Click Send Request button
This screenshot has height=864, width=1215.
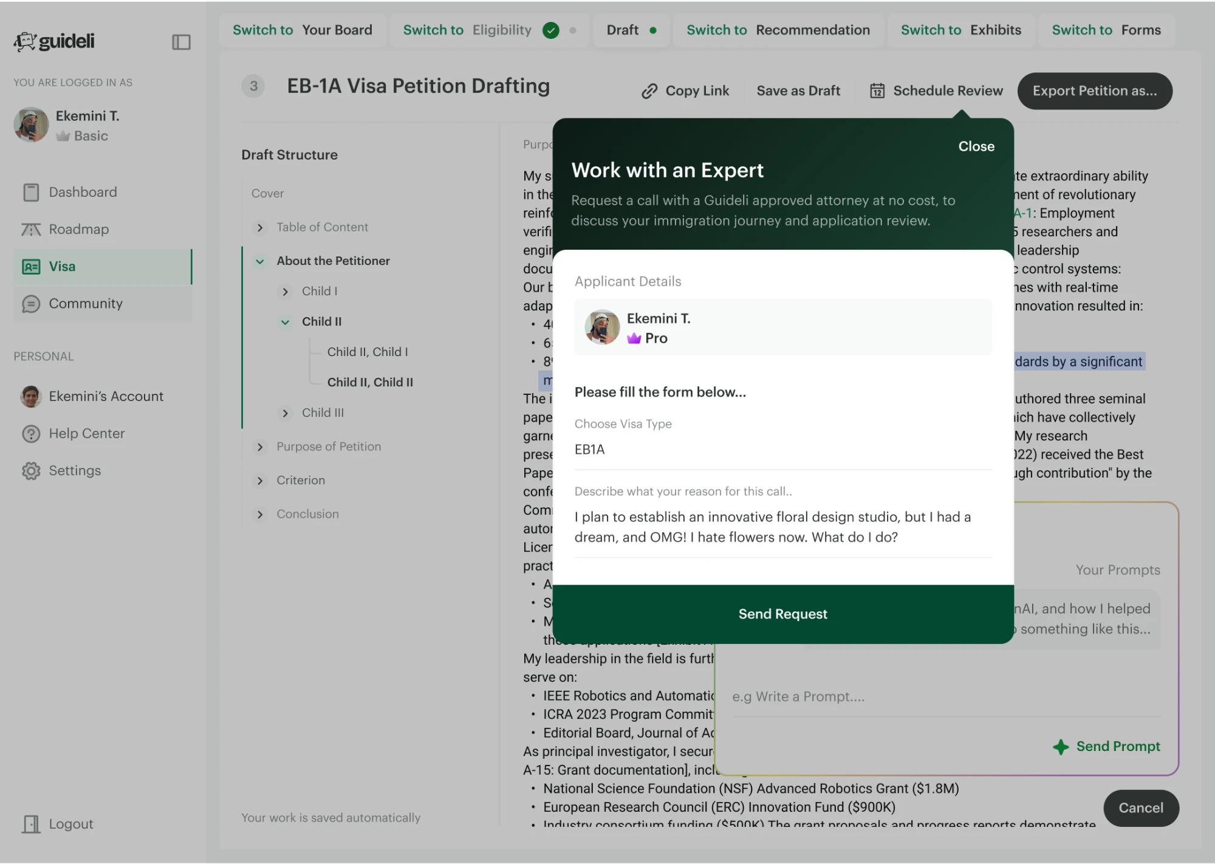tap(783, 614)
